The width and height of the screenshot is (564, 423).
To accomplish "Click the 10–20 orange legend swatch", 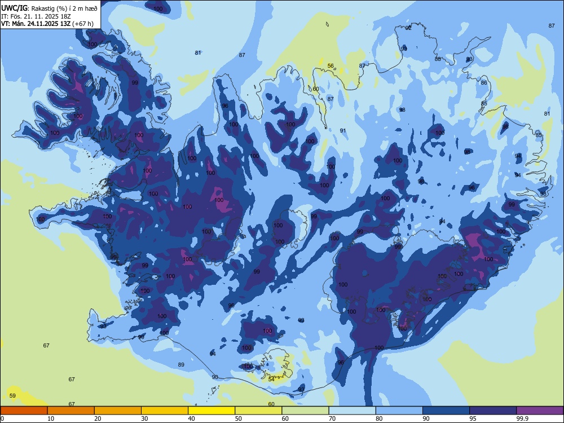I will [x=71, y=411].
